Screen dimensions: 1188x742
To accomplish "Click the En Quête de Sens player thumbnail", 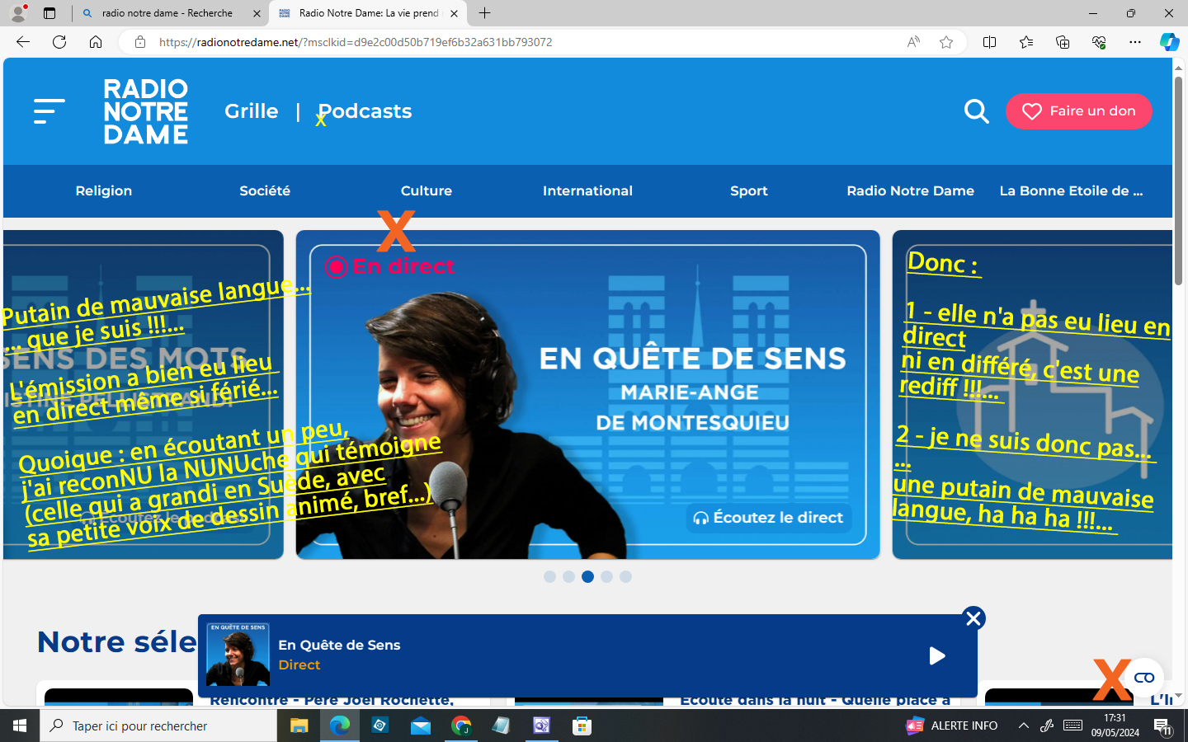I will pyautogui.click(x=238, y=655).
